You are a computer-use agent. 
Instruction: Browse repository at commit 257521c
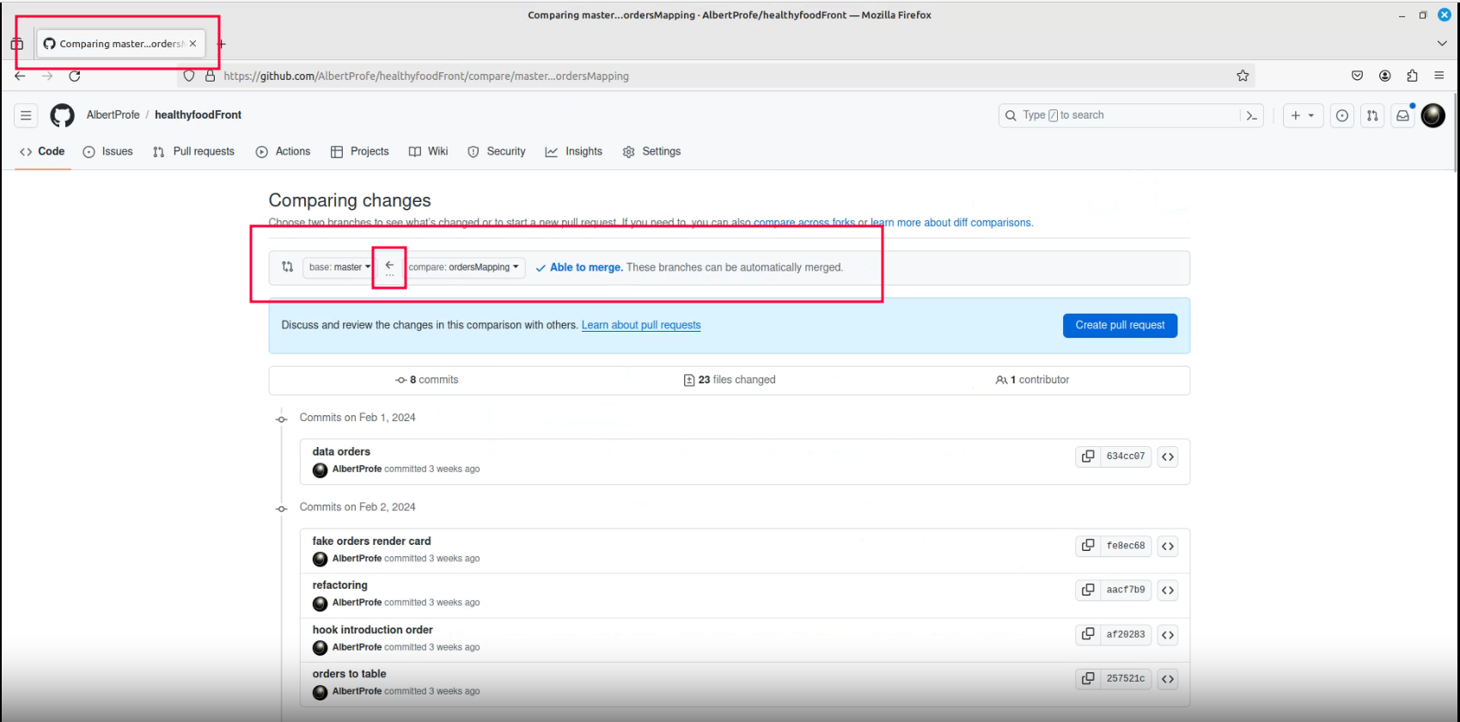pyautogui.click(x=1168, y=679)
